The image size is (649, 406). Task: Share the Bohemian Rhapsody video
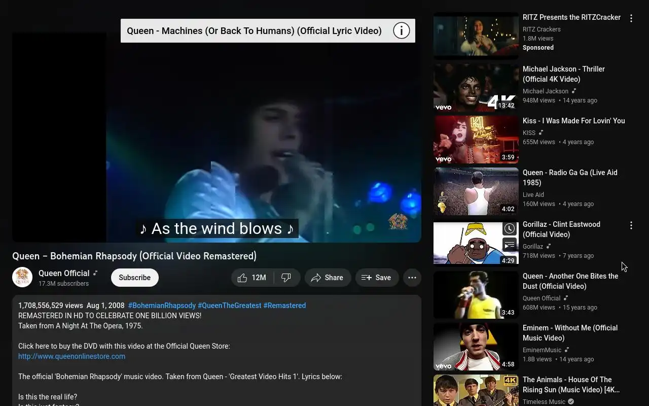coord(328,278)
